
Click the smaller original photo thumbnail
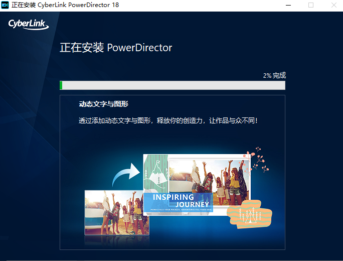117,212
